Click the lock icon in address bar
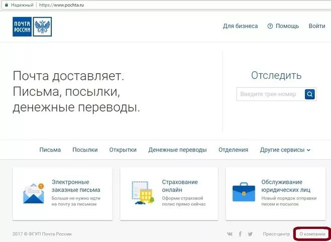The height and width of the screenshot is (242, 331). click(x=7, y=5)
